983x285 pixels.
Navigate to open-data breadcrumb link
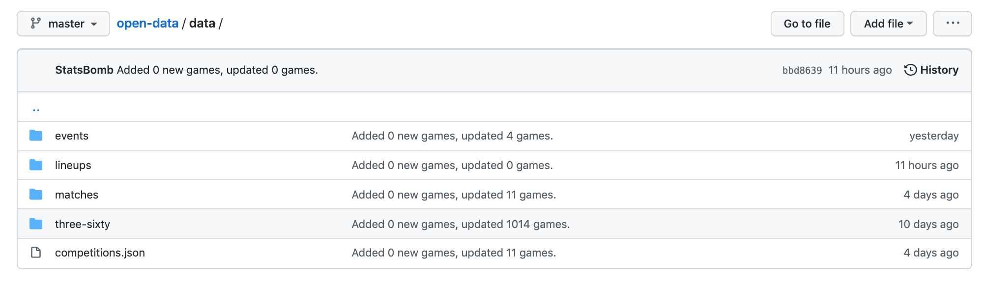(x=147, y=24)
